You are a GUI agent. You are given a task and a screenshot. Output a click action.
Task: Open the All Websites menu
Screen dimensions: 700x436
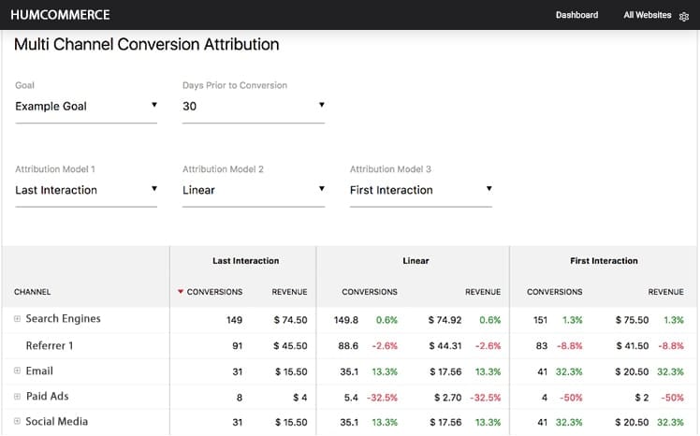648,15
